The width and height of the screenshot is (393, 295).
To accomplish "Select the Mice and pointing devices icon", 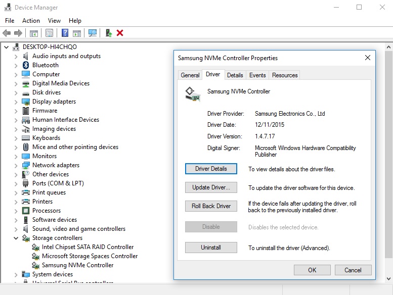I will [x=26, y=147].
